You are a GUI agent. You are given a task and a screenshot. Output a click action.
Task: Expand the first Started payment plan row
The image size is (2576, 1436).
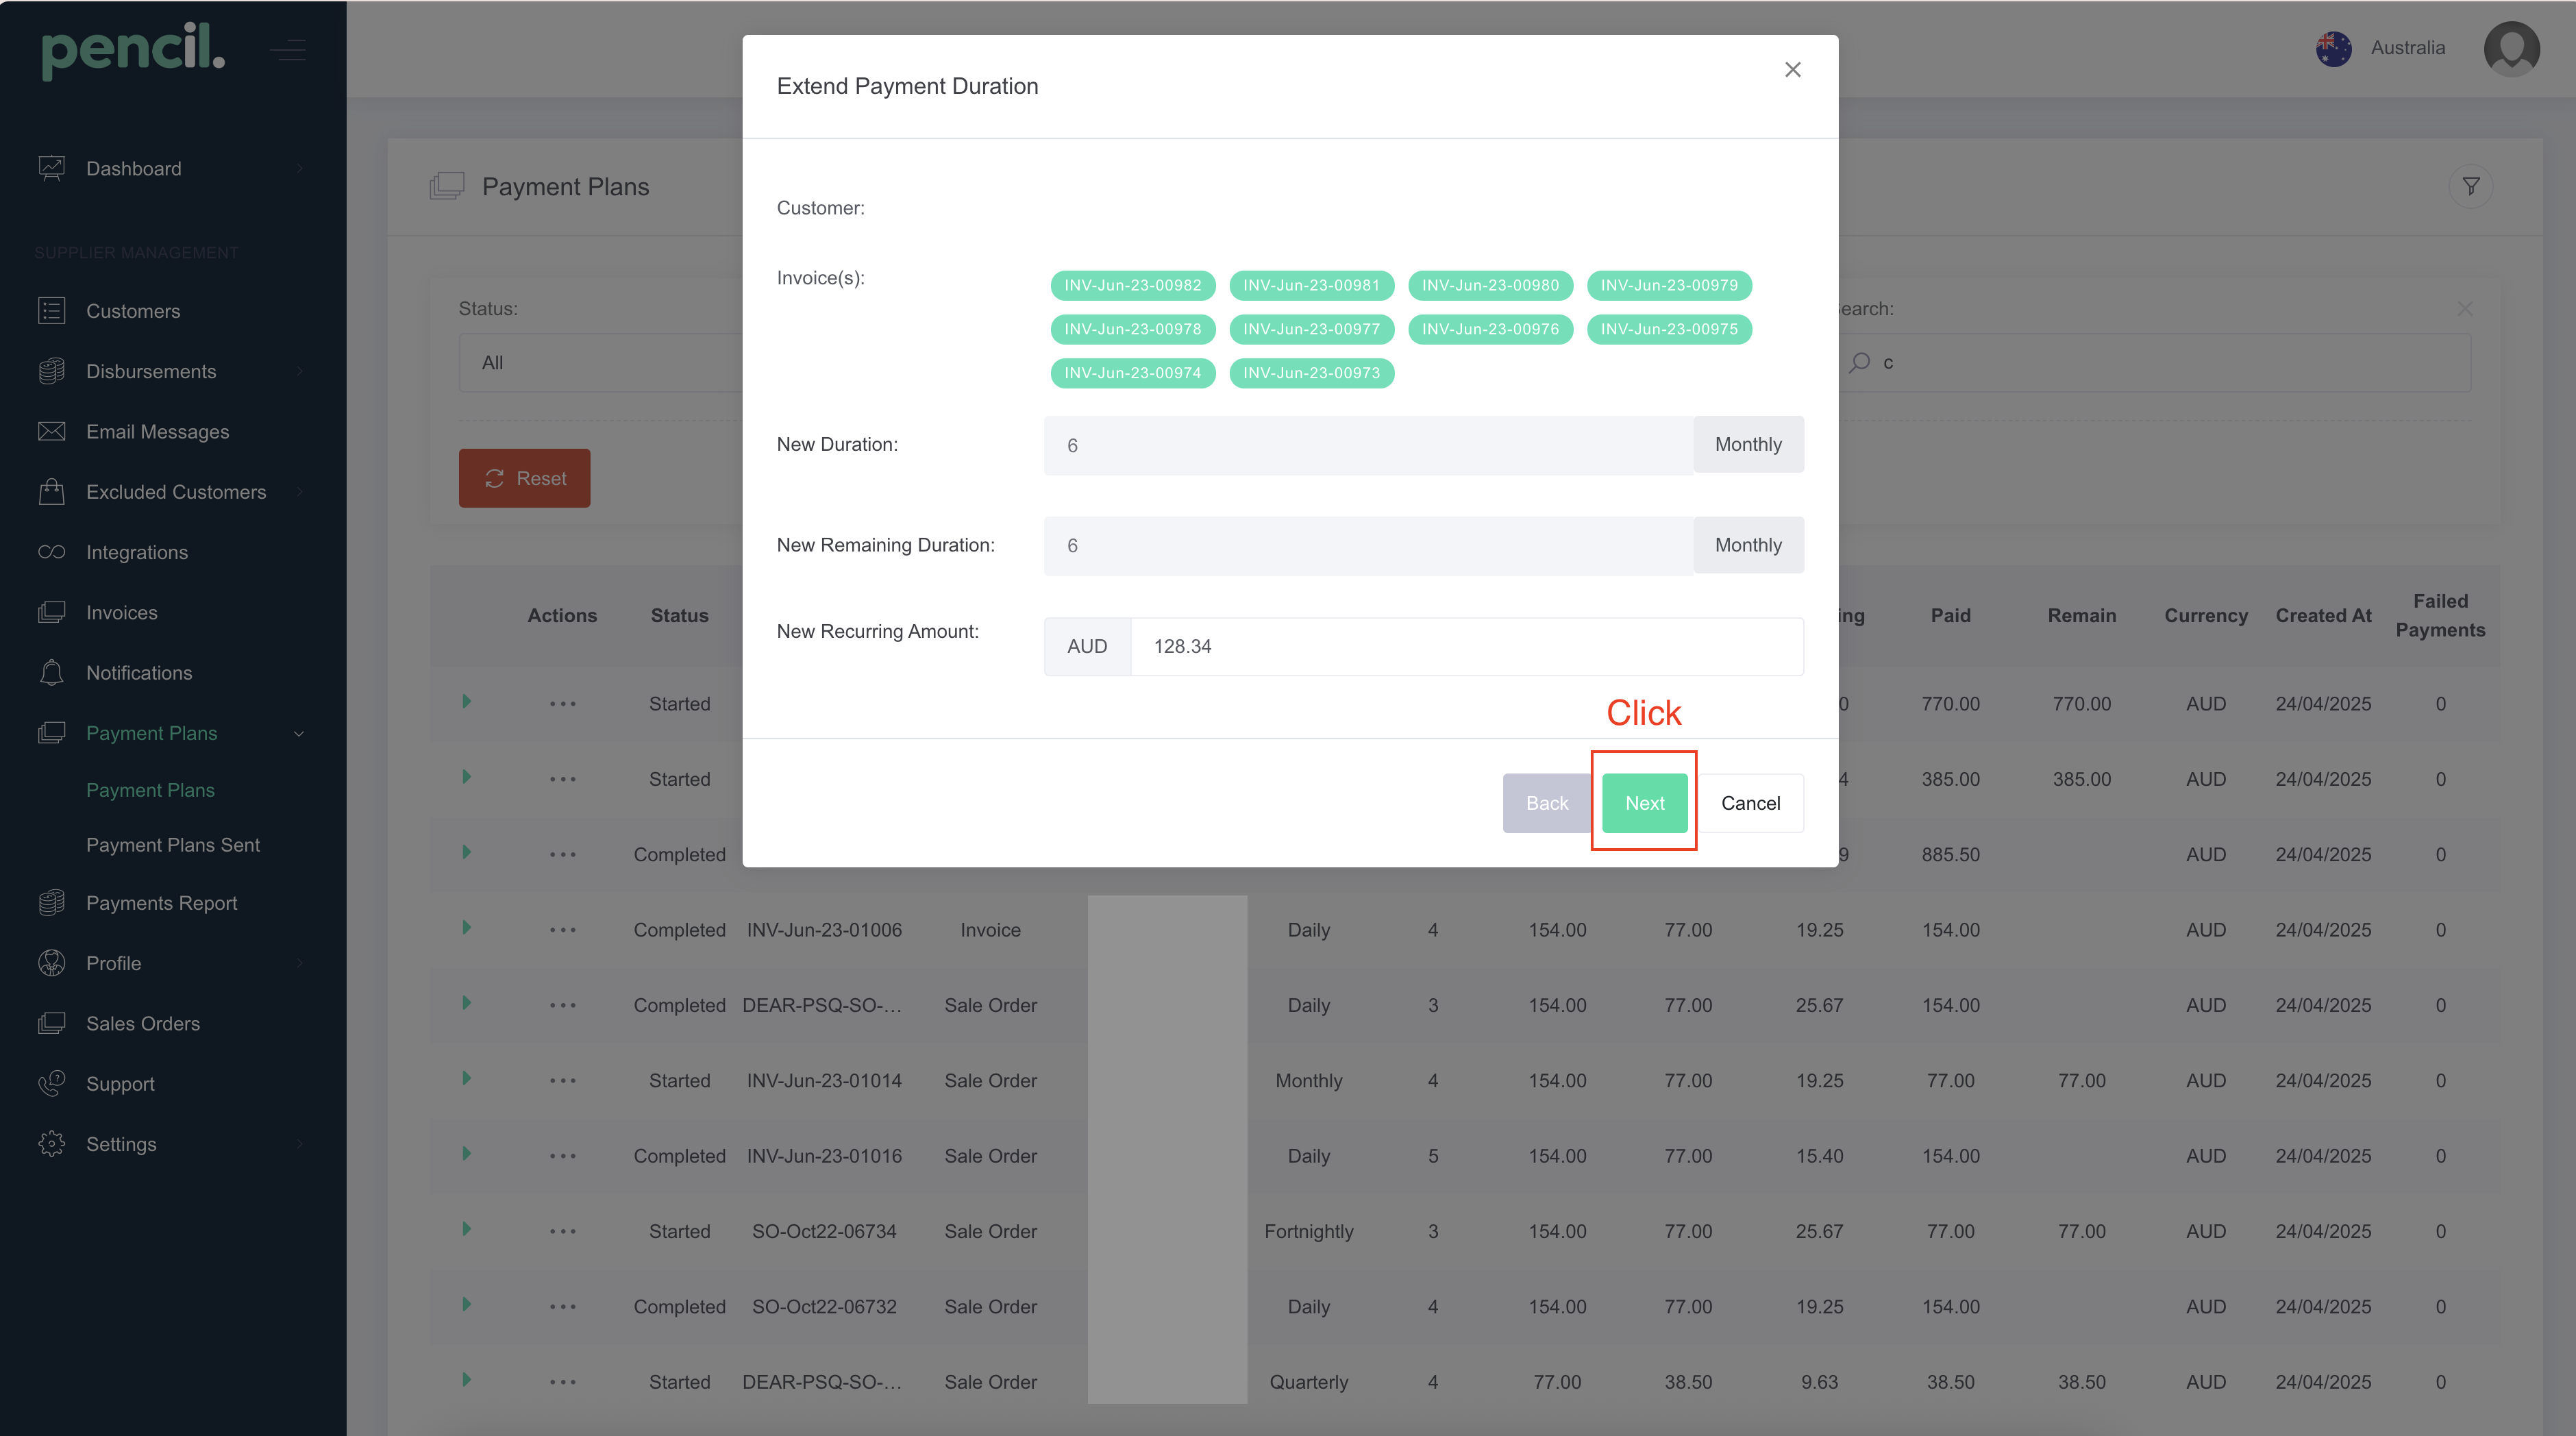[x=466, y=702]
